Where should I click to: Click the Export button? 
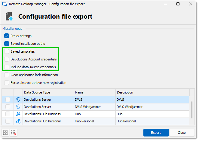point(156,133)
